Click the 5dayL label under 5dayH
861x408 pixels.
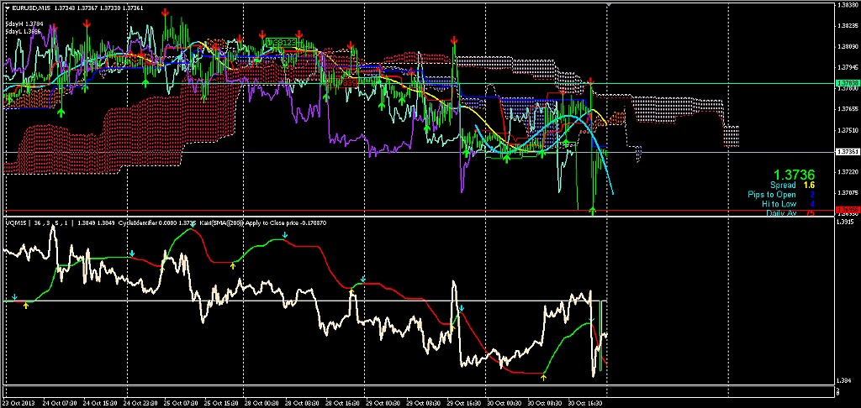[23, 32]
